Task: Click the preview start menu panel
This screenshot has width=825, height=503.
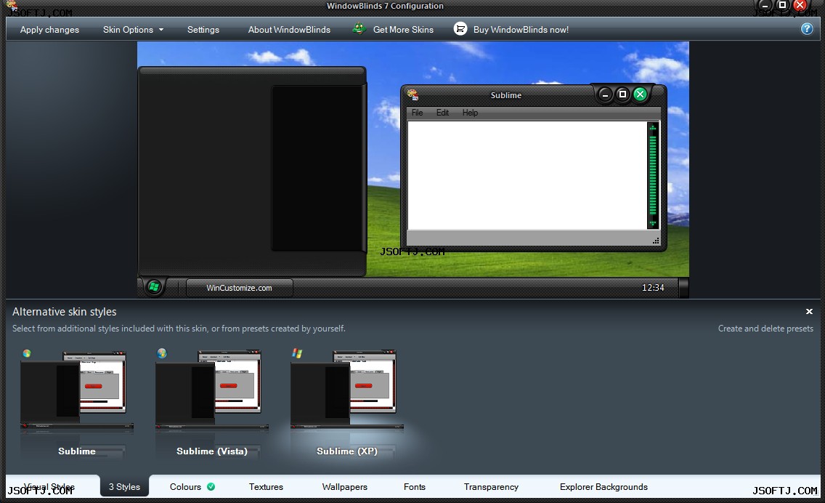Action: pyautogui.click(x=252, y=171)
